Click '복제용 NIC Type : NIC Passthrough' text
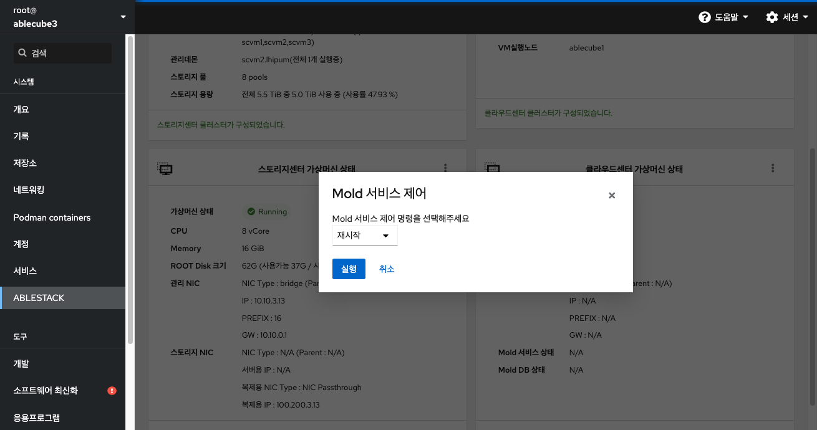The height and width of the screenshot is (430, 817). pyautogui.click(x=301, y=388)
